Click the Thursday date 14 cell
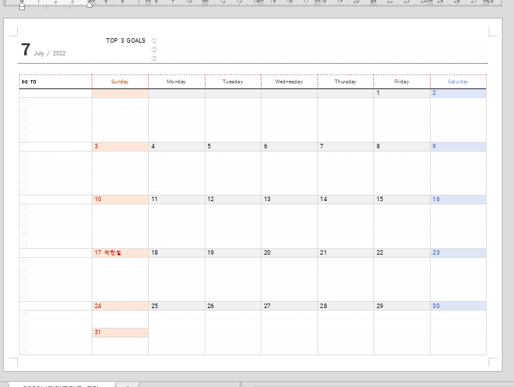514x387 pixels. (x=345, y=199)
